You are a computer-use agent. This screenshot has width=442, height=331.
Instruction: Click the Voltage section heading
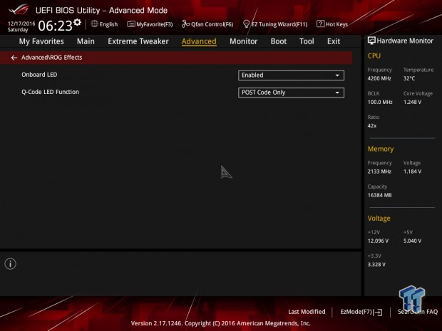379,219
